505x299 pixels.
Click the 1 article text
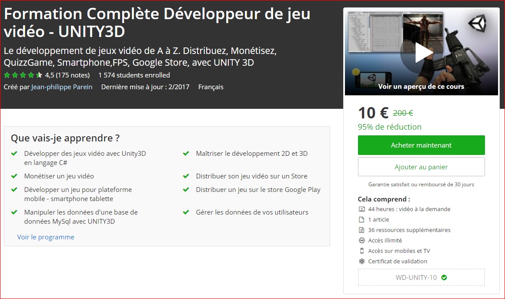pos(379,219)
